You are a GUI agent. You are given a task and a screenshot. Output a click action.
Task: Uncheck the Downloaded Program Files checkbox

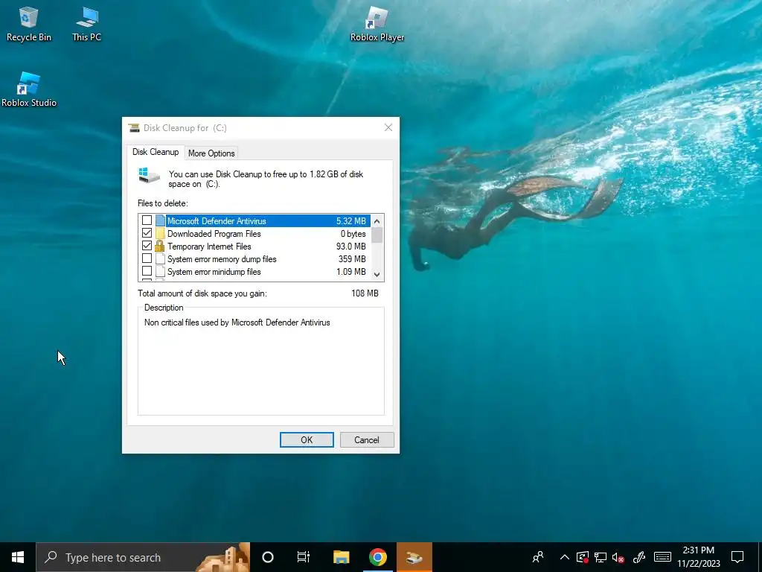point(147,233)
